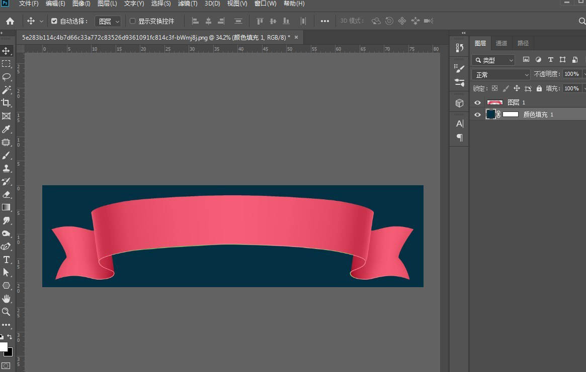Click the Home icon in options bar
The image size is (586, 372).
10,21
